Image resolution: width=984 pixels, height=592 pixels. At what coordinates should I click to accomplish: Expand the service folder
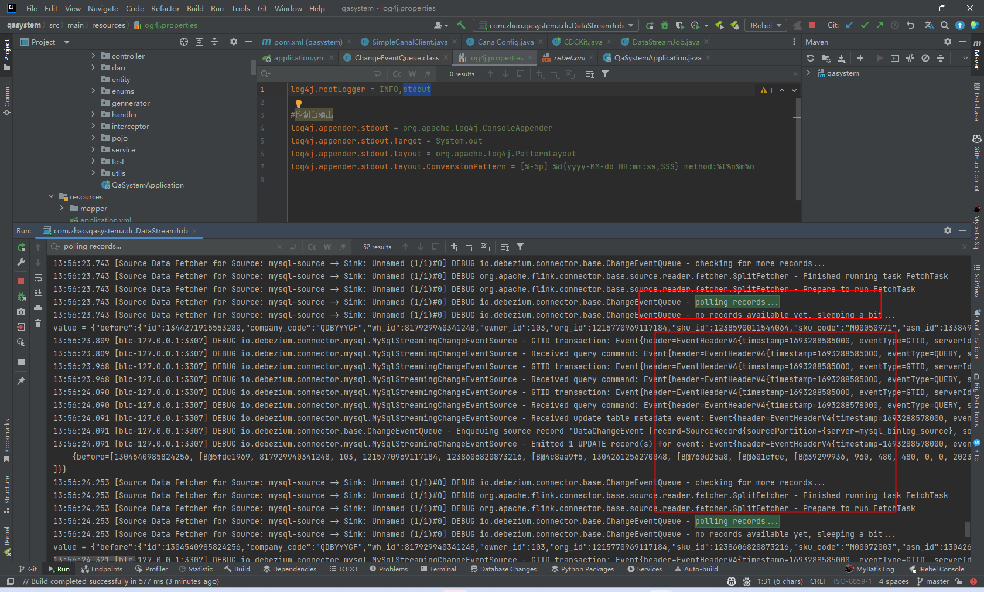(x=93, y=149)
